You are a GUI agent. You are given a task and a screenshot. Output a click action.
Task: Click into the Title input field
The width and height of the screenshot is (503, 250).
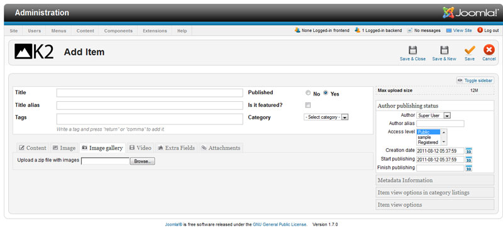click(x=150, y=93)
